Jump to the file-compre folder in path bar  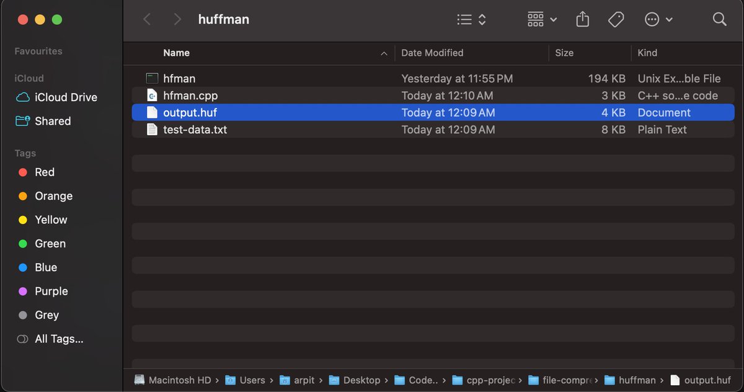click(x=560, y=380)
